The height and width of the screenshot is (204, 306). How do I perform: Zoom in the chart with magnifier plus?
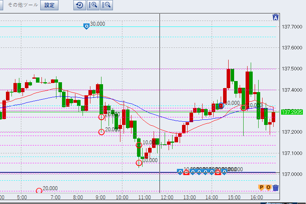pos(93,5)
